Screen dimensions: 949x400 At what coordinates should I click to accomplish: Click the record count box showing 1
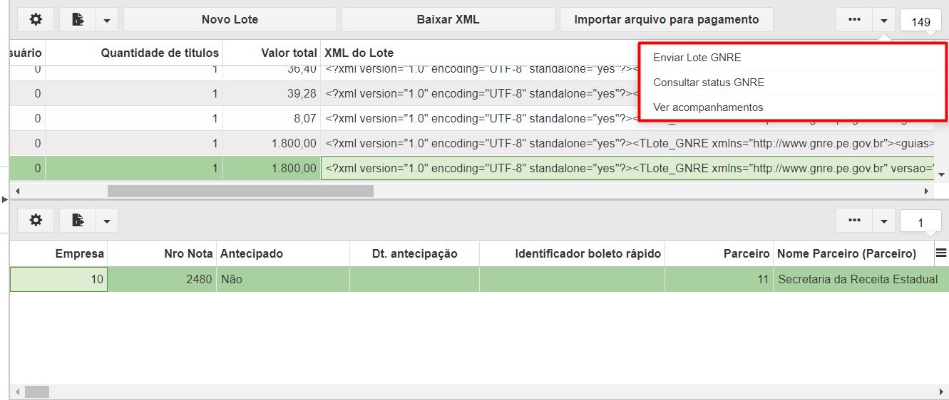coord(920,222)
